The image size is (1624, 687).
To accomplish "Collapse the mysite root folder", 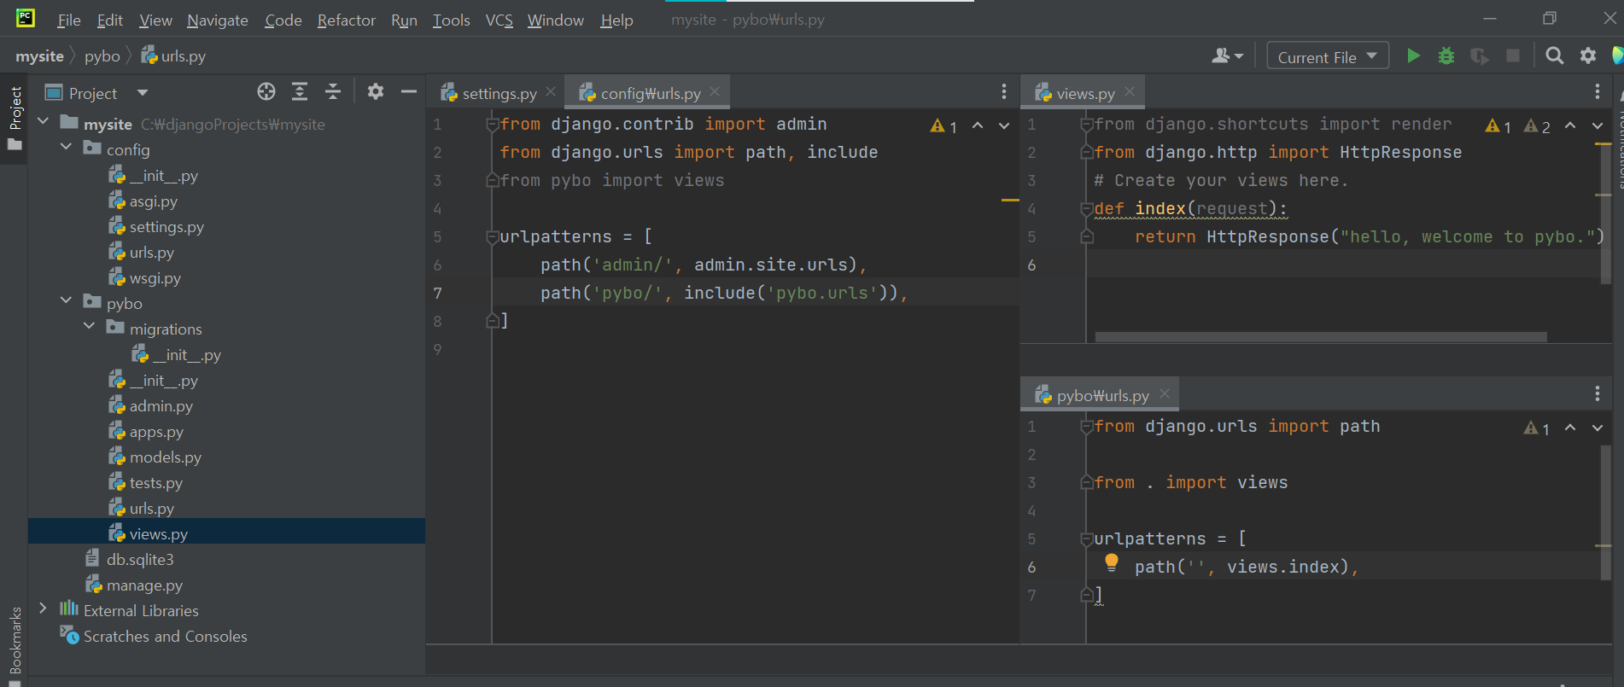I will 44,122.
